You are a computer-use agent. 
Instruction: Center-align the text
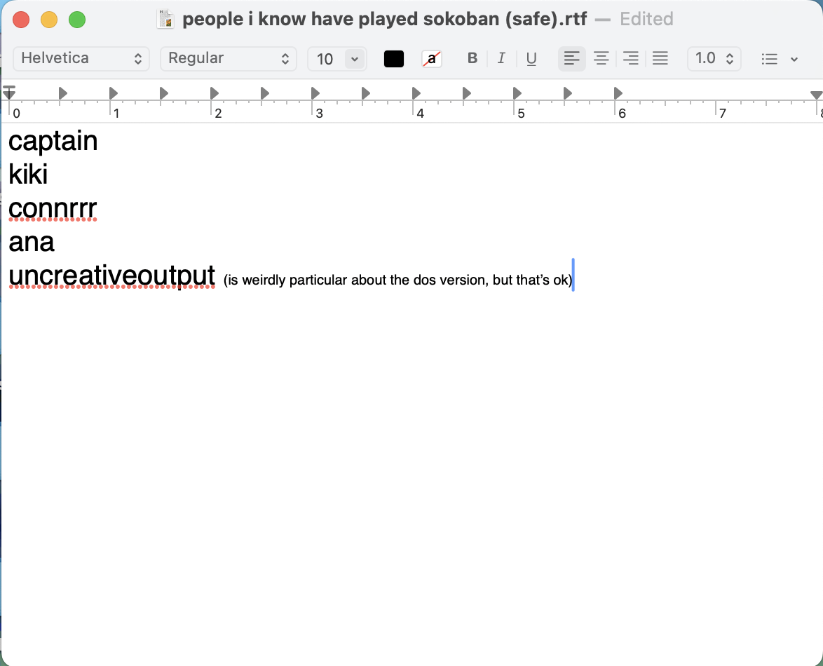pos(601,58)
